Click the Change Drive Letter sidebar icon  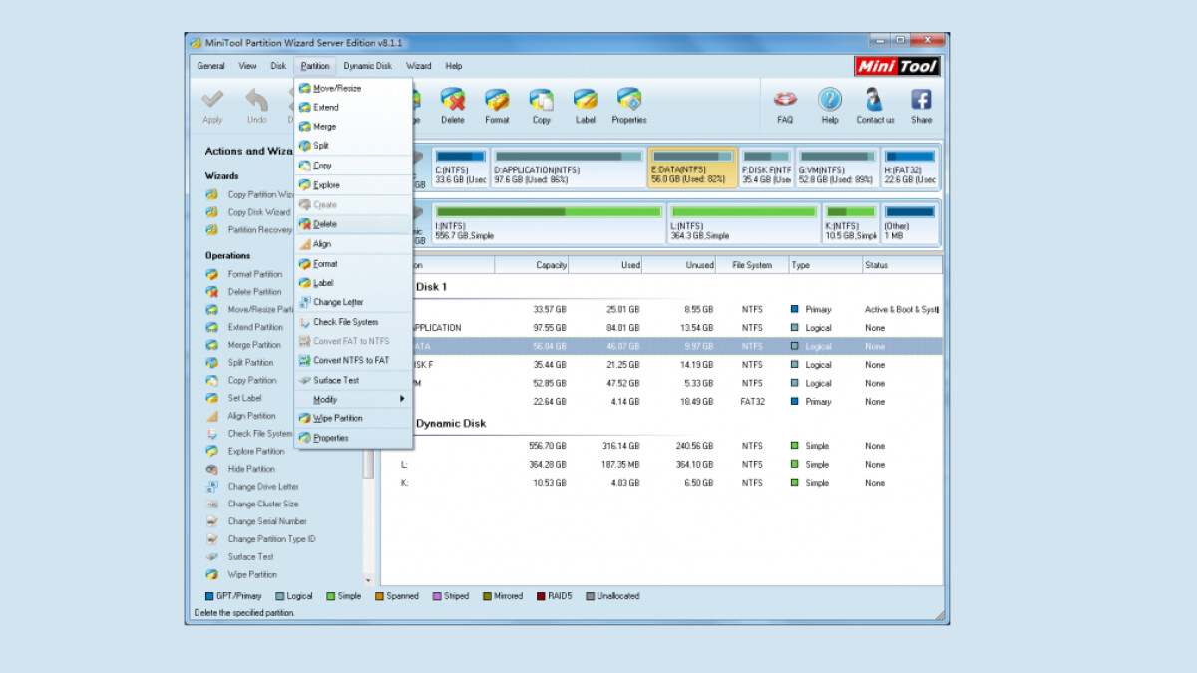[x=212, y=487]
